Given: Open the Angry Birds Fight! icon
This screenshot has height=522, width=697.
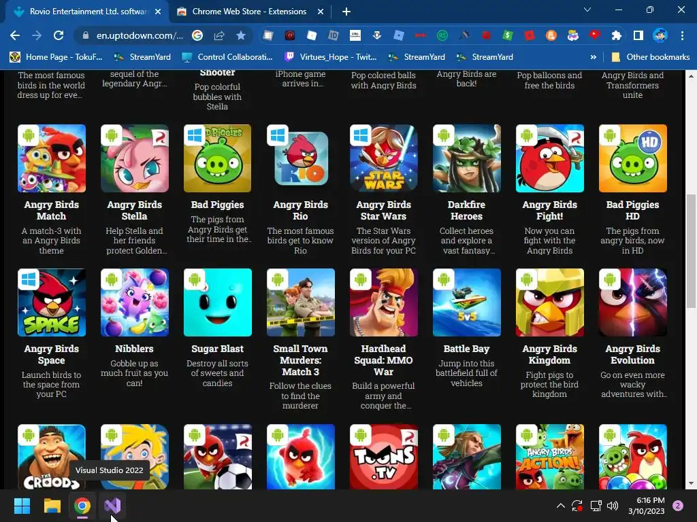Looking at the screenshot, I should click(x=550, y=158).
